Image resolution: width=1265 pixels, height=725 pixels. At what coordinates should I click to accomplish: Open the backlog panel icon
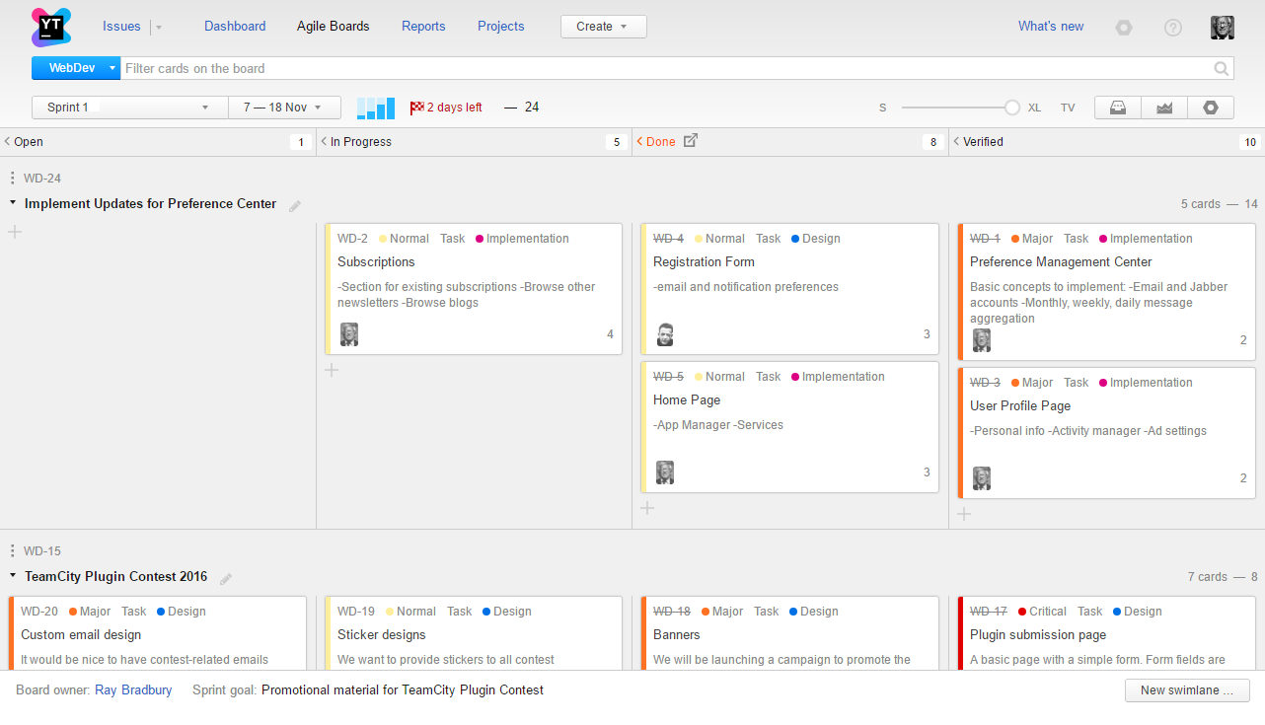[1118, 108]
